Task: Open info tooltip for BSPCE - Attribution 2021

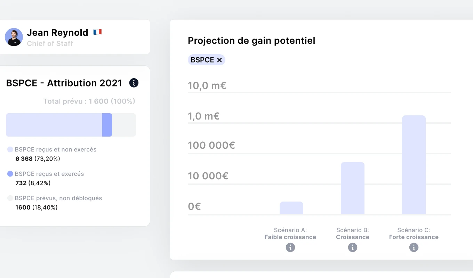Action: 134,83
